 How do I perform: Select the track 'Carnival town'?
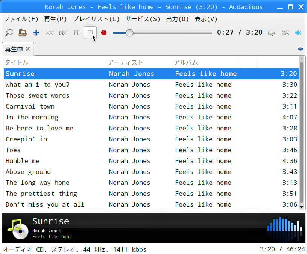click(x=151, y=107)
